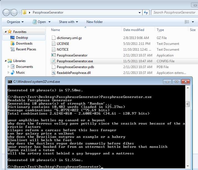Sort files by Date modified column
This screenshot has width=198, height=170.
134,30
